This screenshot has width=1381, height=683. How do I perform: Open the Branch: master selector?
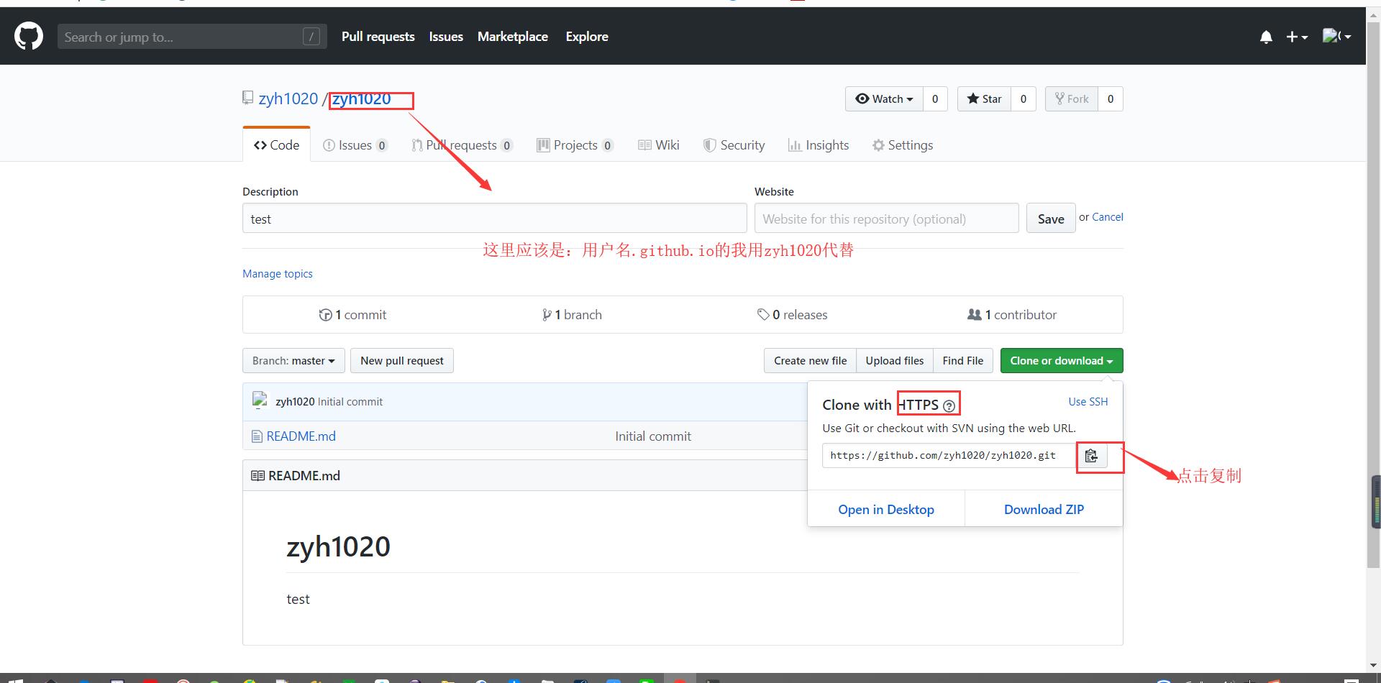point(293,361)
